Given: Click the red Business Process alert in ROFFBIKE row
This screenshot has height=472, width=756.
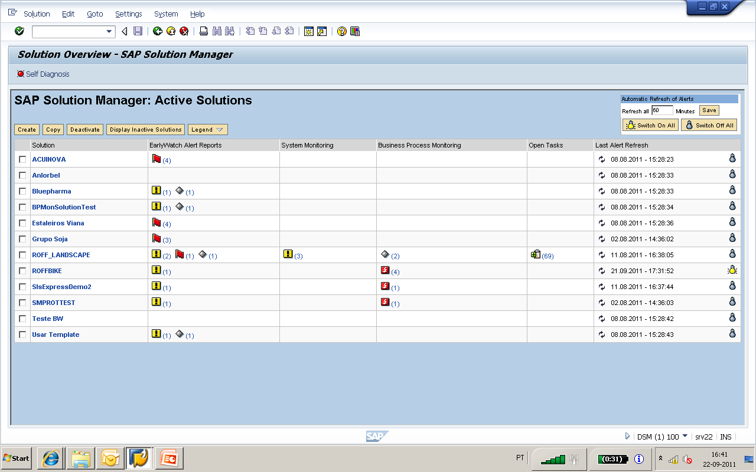Looking at the screenshot, I should [385, 270].
